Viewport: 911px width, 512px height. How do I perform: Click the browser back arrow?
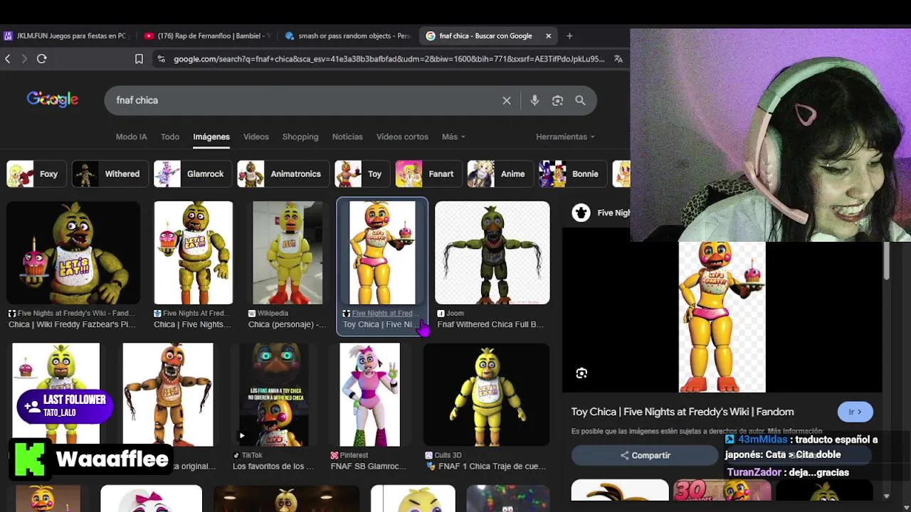[8, 59]
